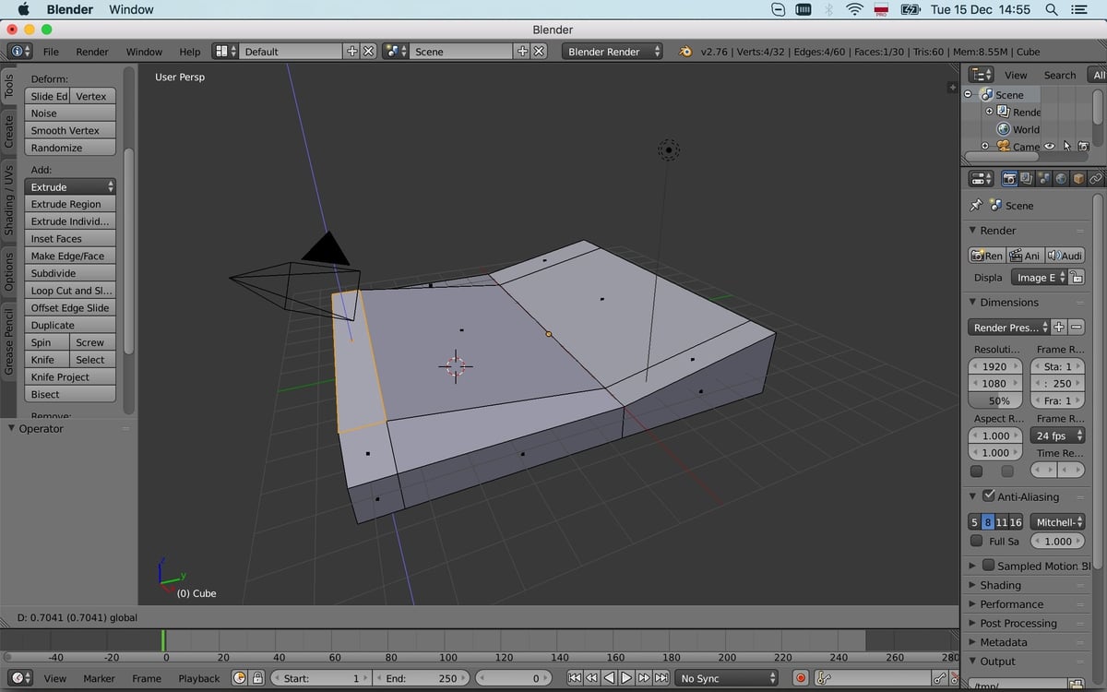Click the Subdivide button
This screenshot has height=692, width=1107.
click(70, 273)
